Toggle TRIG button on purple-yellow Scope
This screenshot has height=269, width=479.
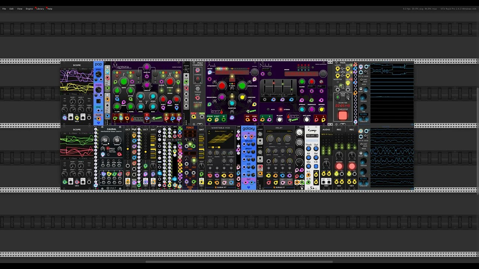coord(89,101)
